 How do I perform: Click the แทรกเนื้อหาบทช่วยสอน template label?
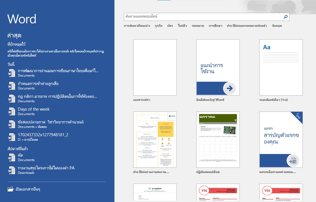coord(277,172)
